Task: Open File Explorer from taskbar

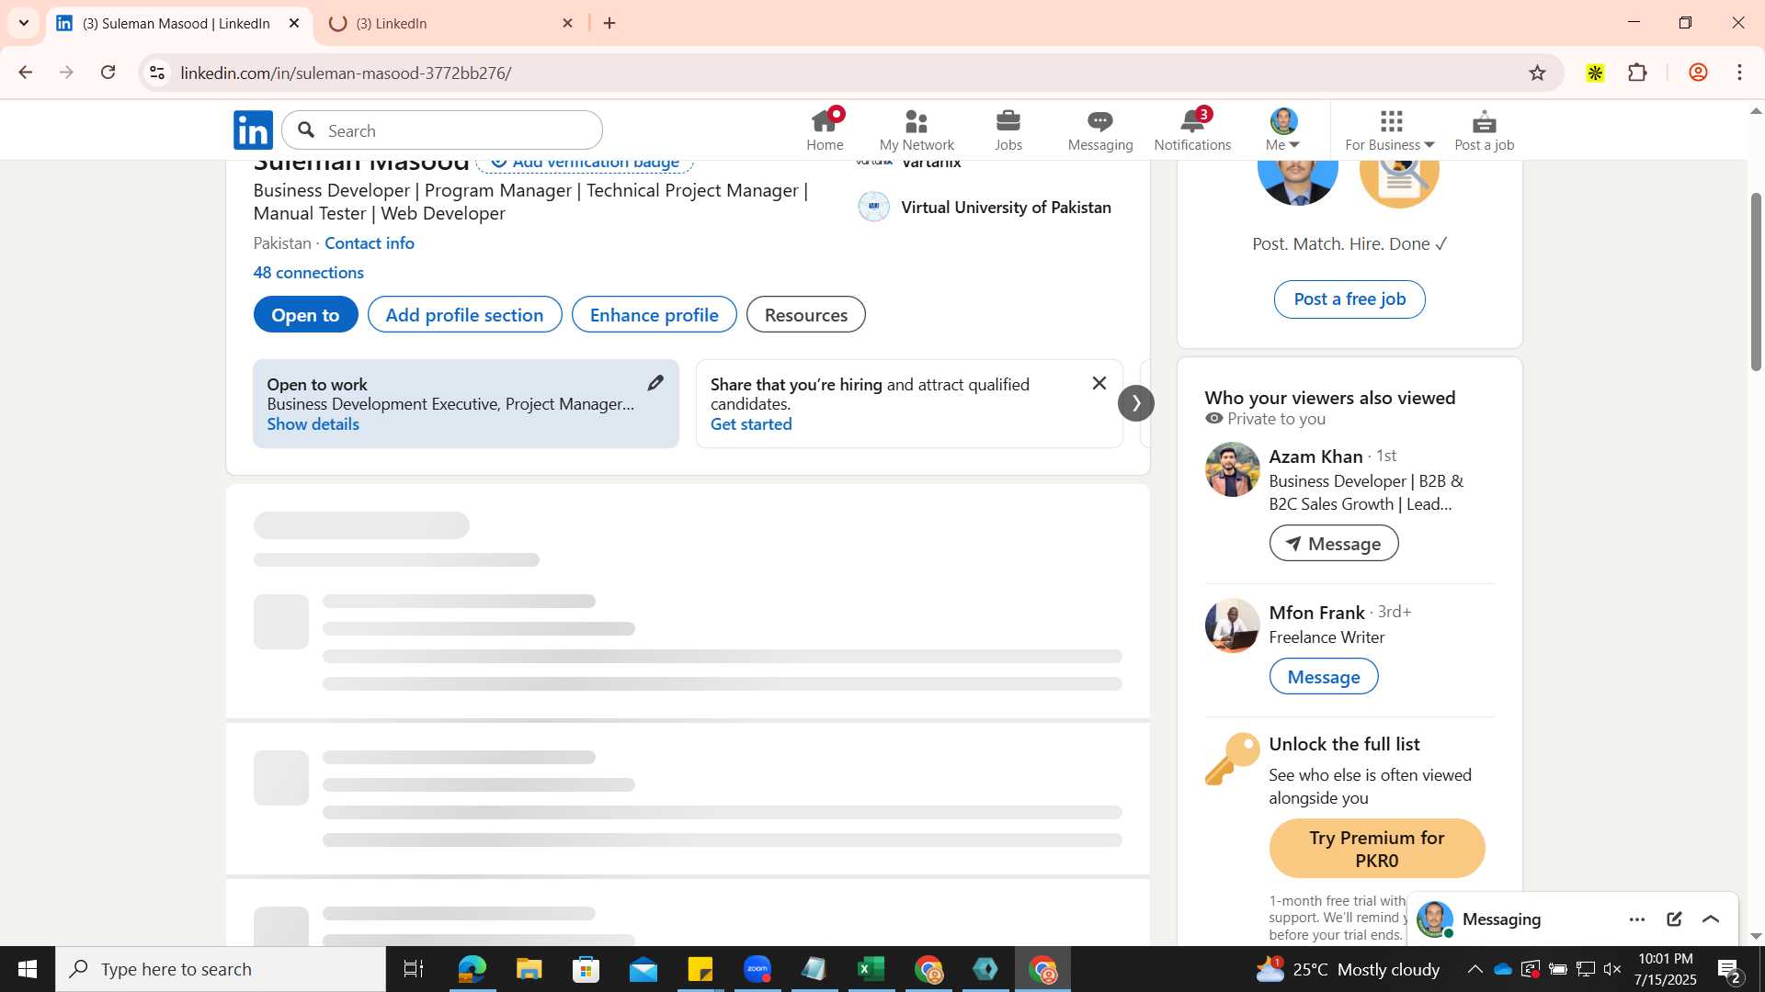Action: [529, 969]
